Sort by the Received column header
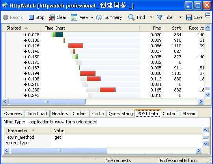 tap(194, 28)
